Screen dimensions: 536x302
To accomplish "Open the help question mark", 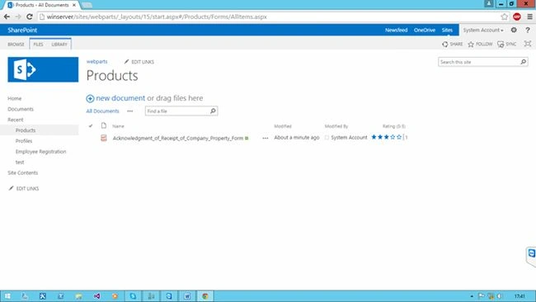I will click(x=528, y=30).
